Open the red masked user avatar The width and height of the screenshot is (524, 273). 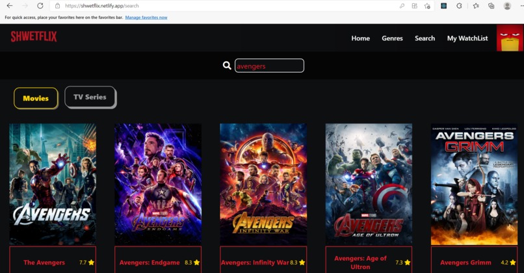[510, 38]
